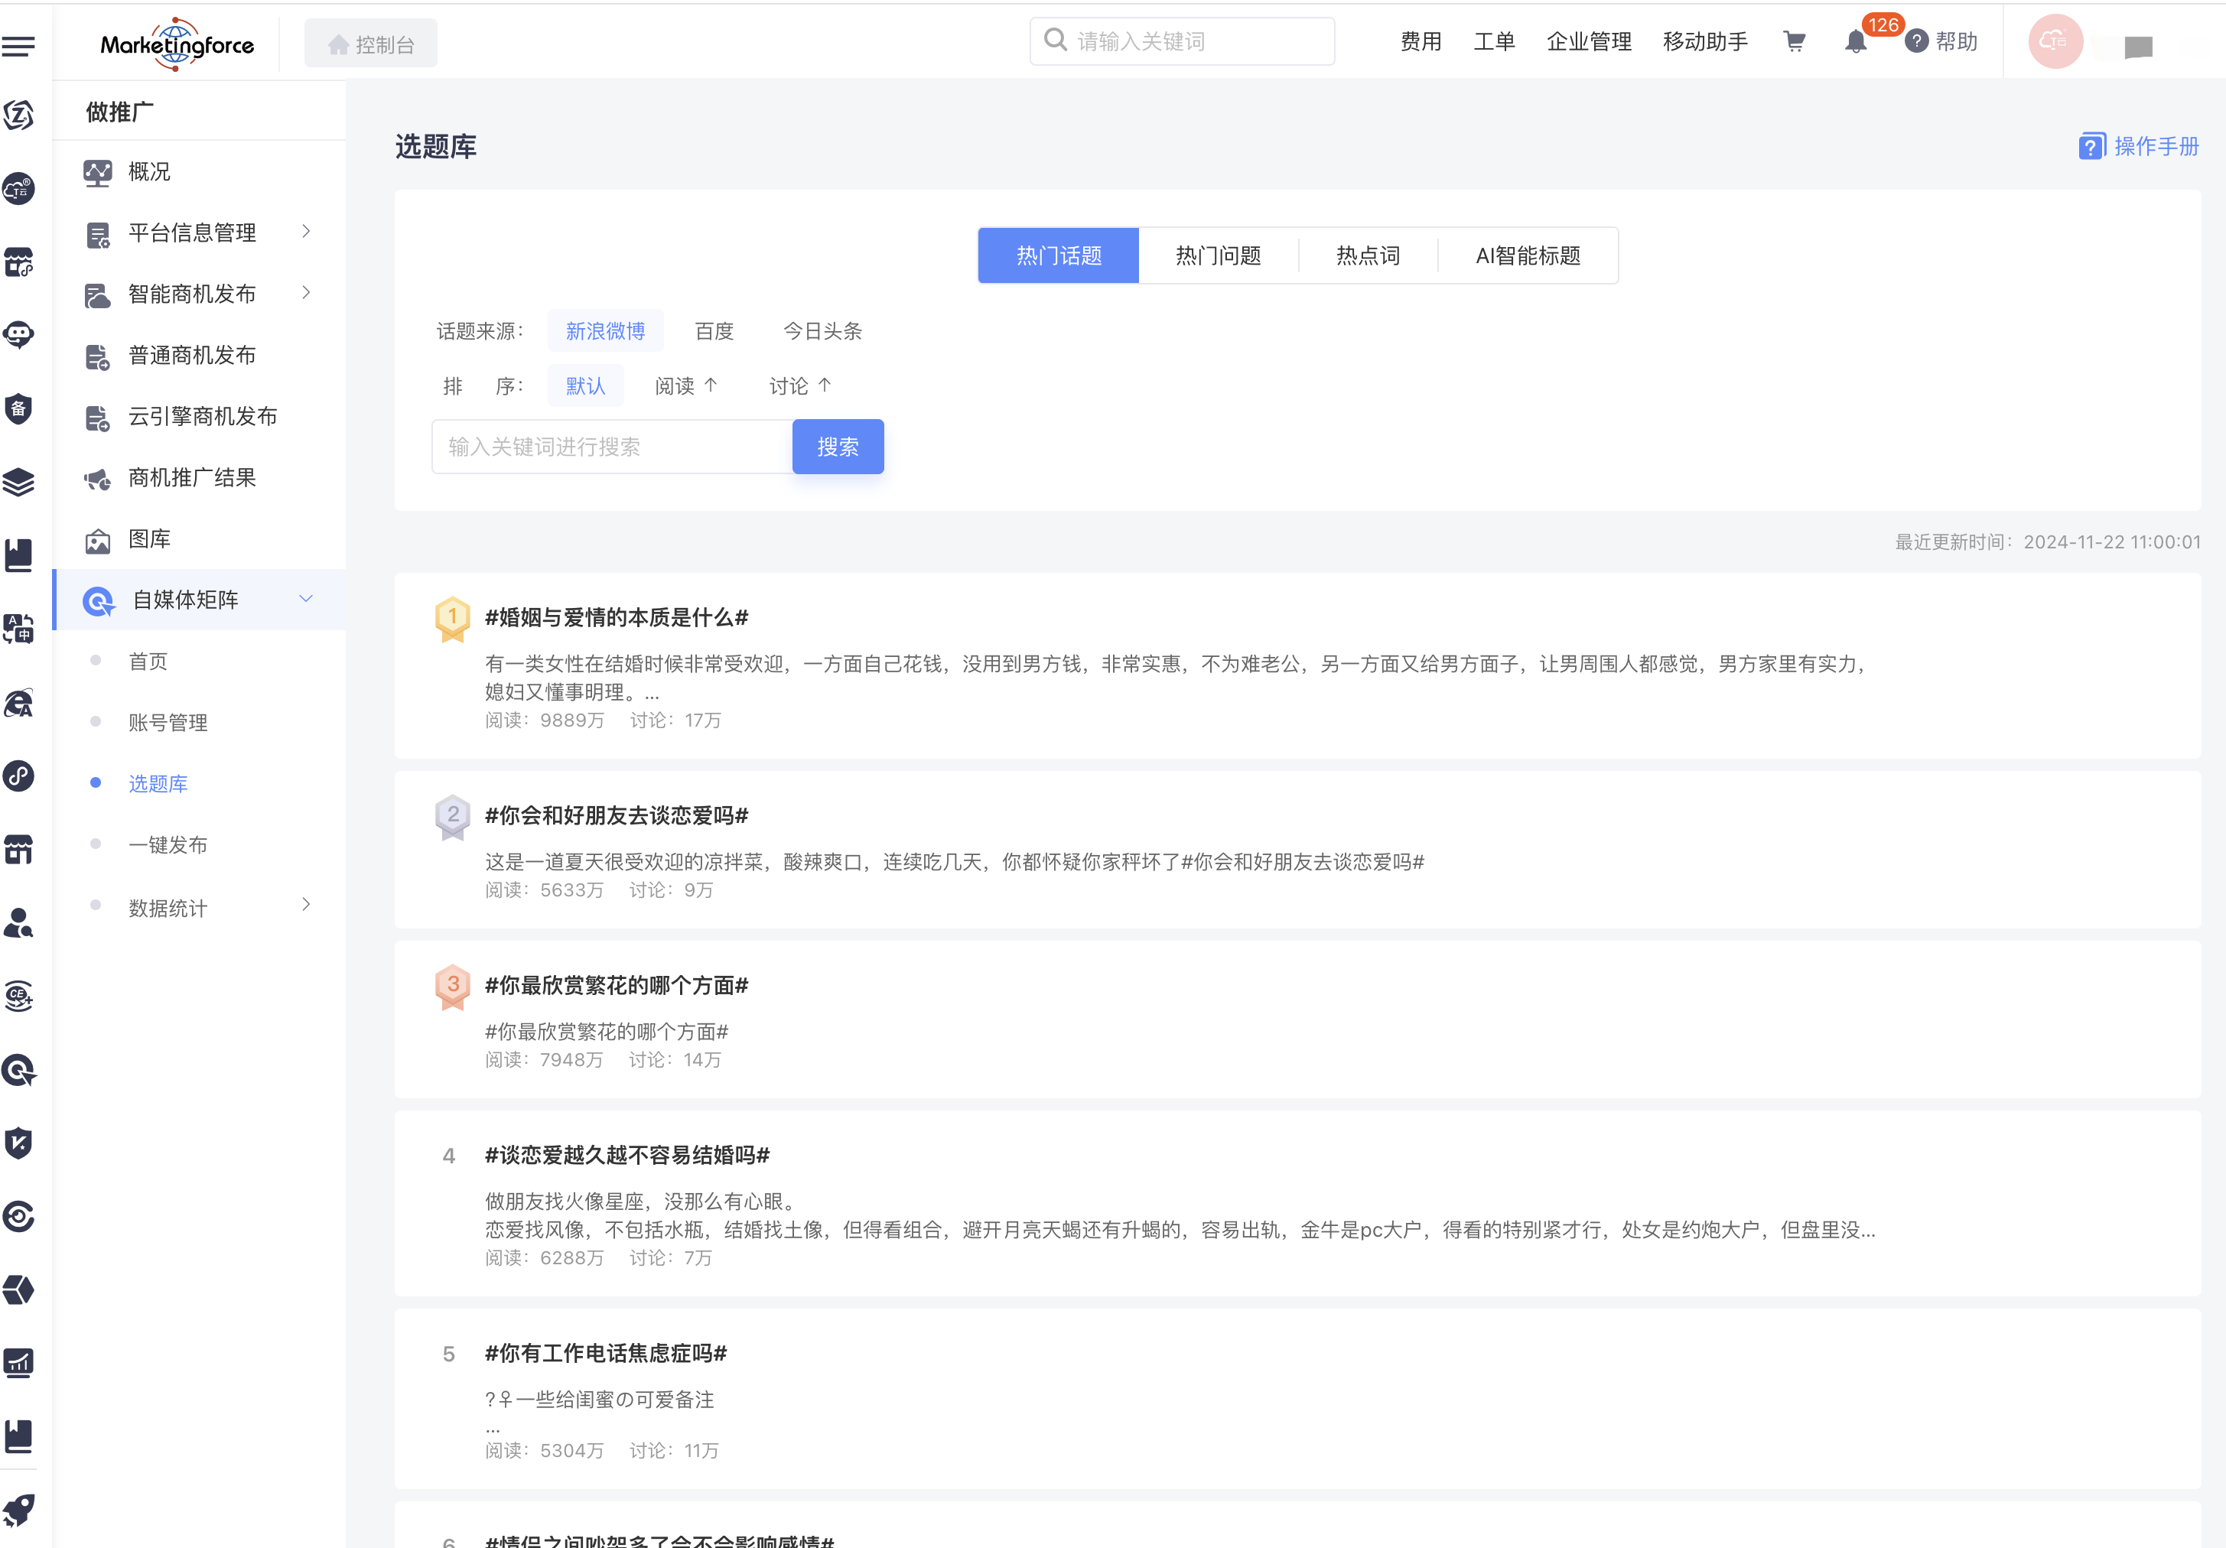Viewport: 2226px width, 1548px height.
Task: Click the rocket icon in left rail
Action: pos(18,1509)
